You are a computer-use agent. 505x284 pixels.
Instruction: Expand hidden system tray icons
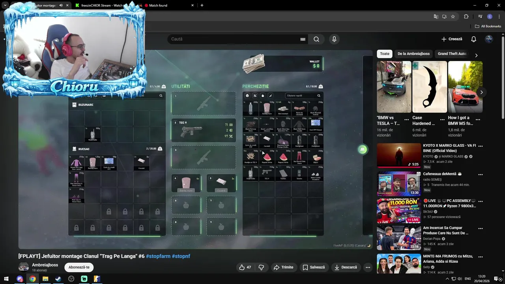(x=447, y=279)
